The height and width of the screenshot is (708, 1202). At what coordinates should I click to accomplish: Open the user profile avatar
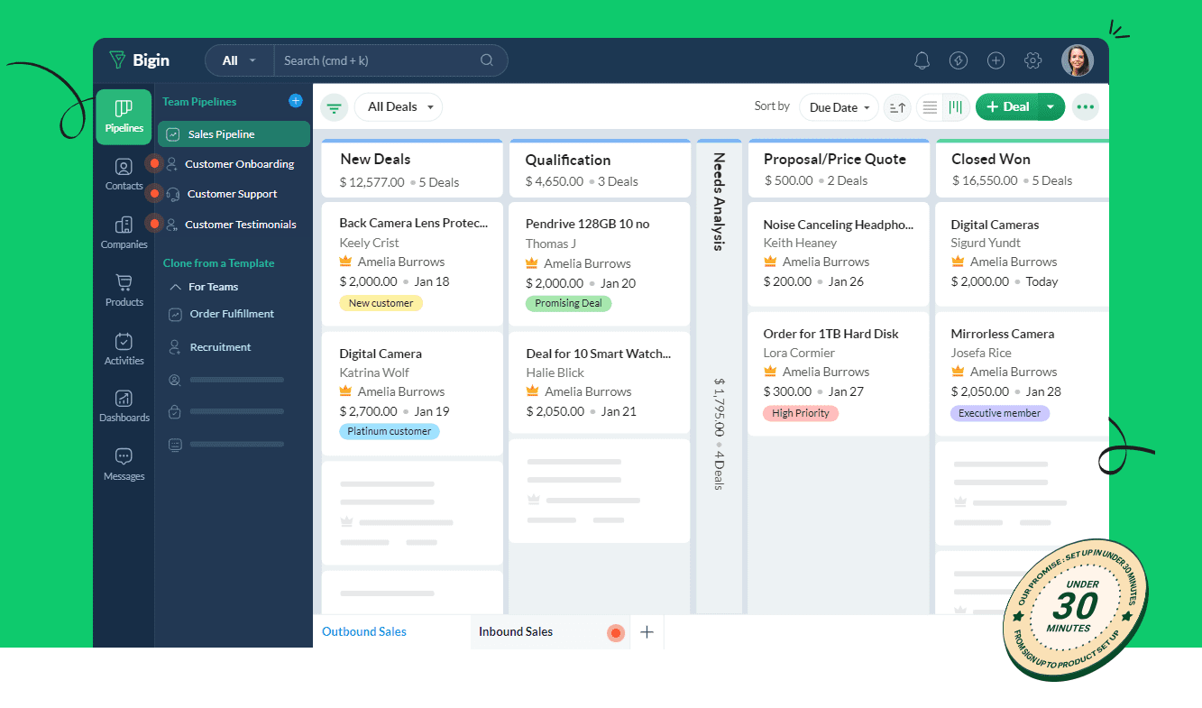coord(1078,60)
